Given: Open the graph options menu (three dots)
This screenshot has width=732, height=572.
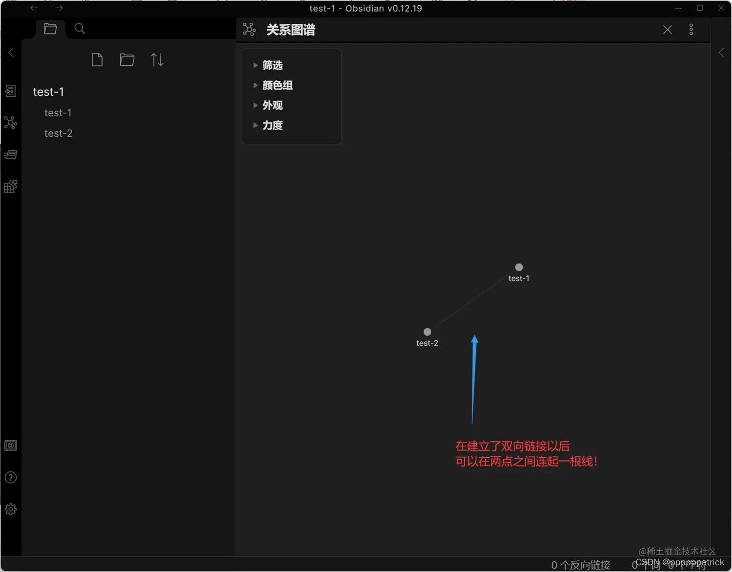Looking at the screenshot, I should click(691, 29).
